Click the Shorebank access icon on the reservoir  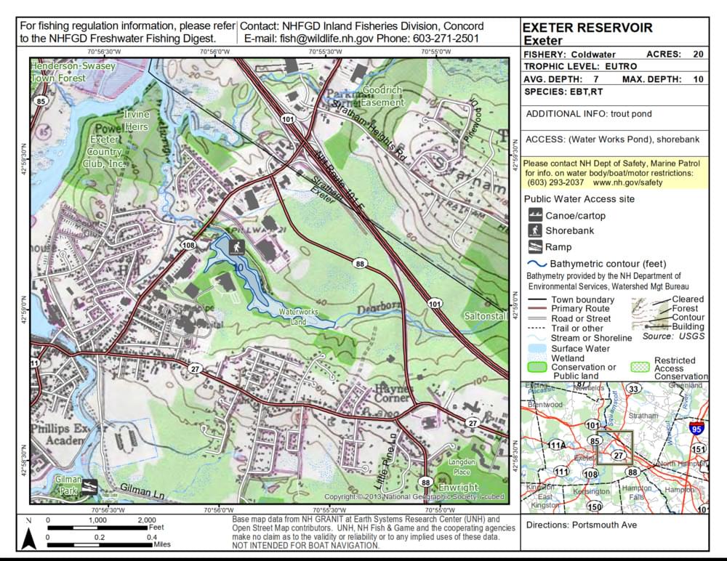236,247
